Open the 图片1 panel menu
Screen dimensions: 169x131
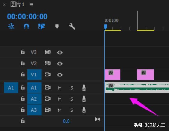31,4
